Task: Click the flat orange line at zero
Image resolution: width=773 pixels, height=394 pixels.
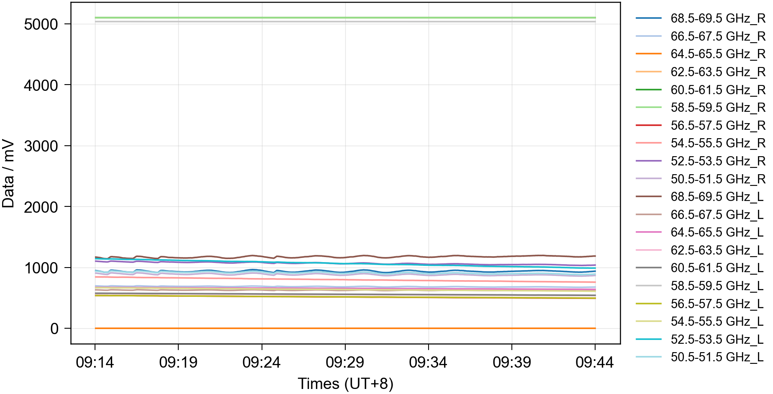Action: pos(345,328)
